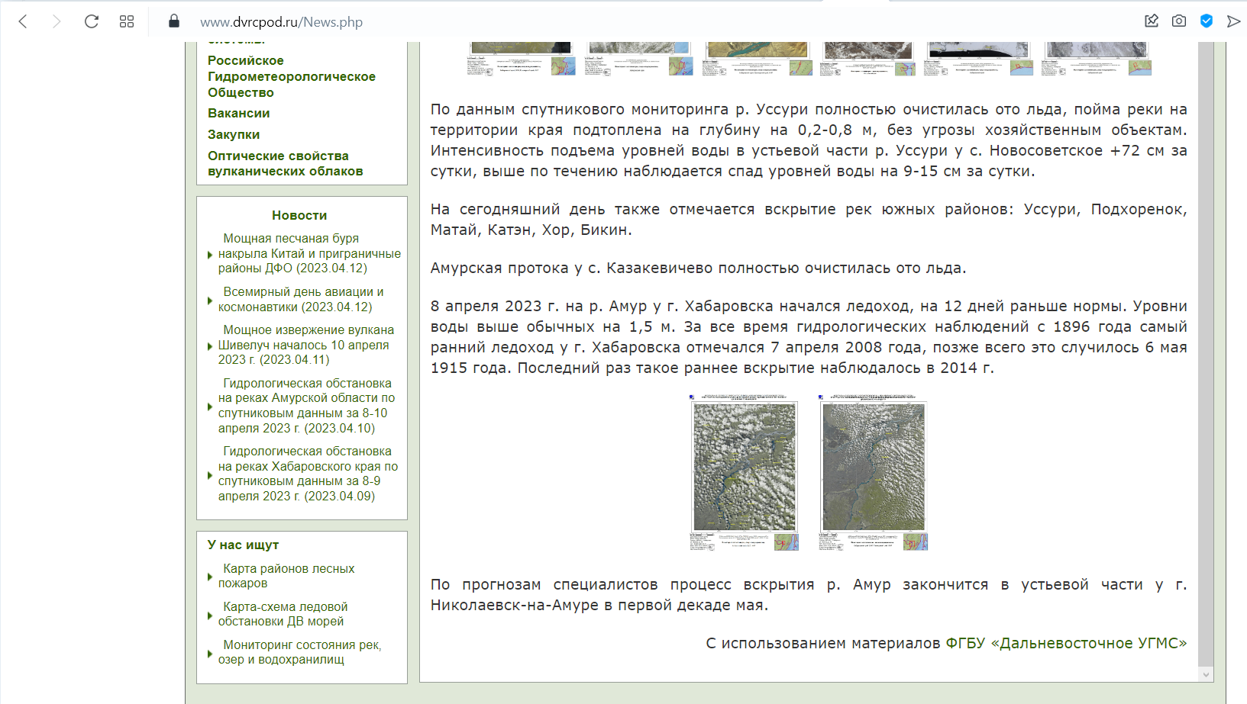The image size is (1247, 704).
Task: Open the left satellite image thumbnail of Amur
Action: click(744, 473)
